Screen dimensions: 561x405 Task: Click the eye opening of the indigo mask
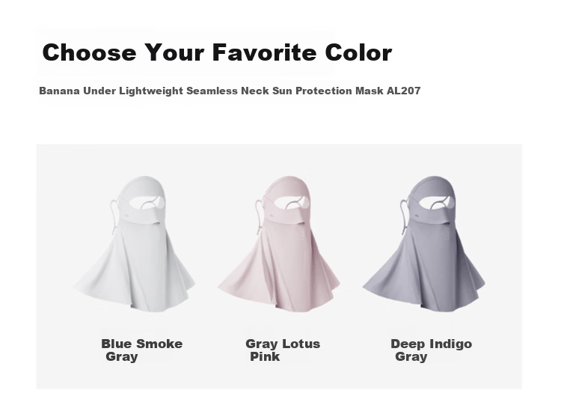pos(435,204)
